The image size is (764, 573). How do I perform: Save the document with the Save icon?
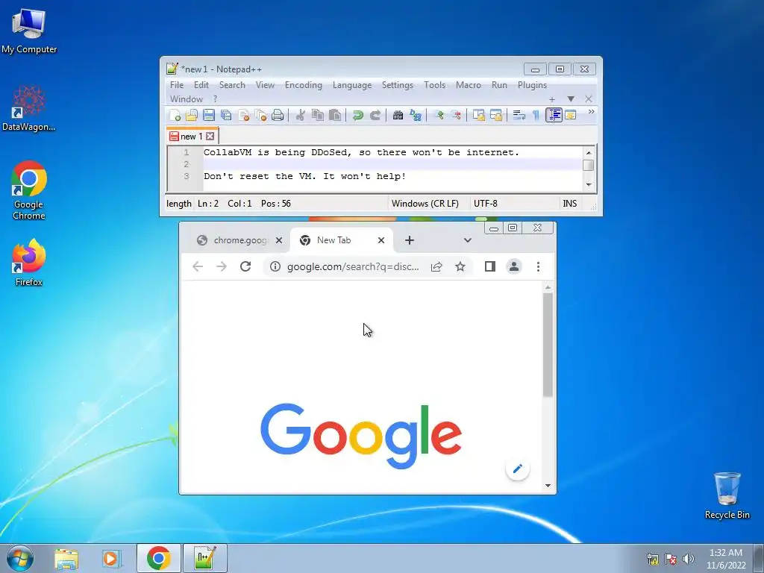pos(209,115)
